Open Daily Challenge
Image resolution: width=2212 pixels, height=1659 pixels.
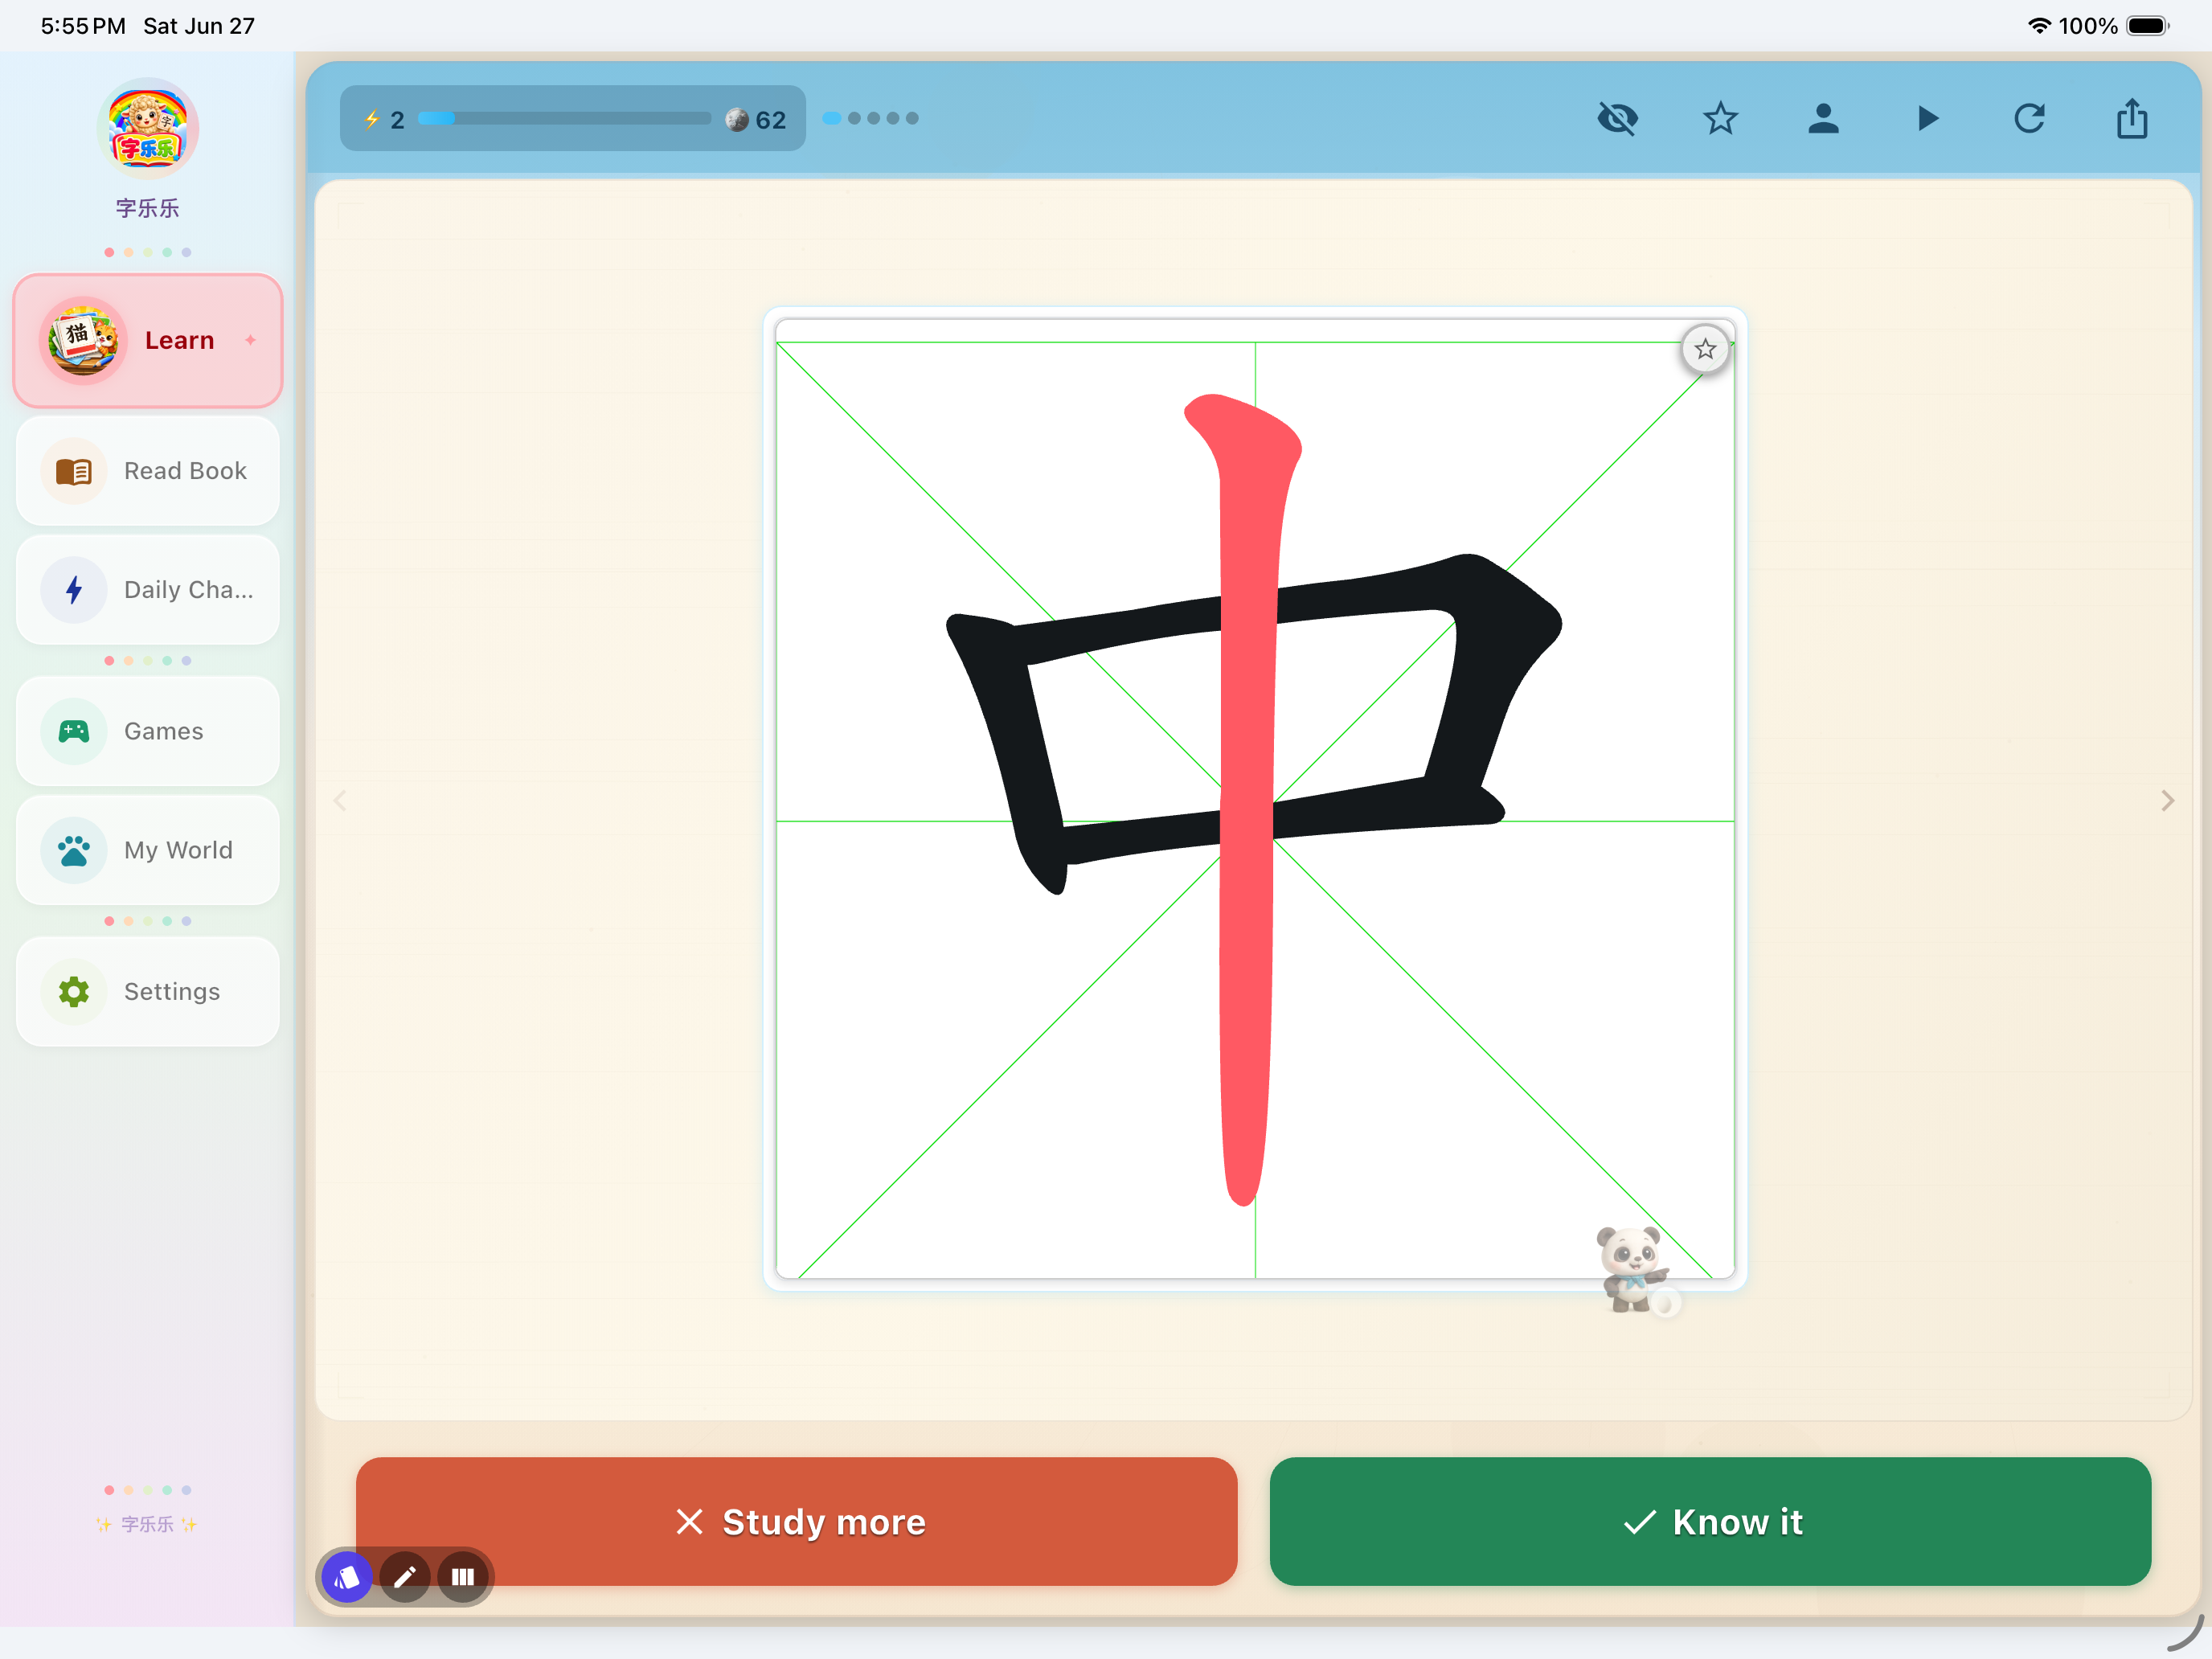tap(148, 590)
